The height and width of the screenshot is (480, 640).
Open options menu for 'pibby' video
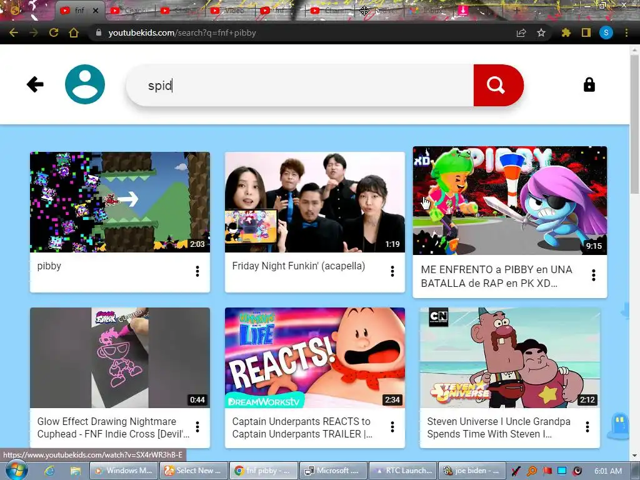click(197, 271)
